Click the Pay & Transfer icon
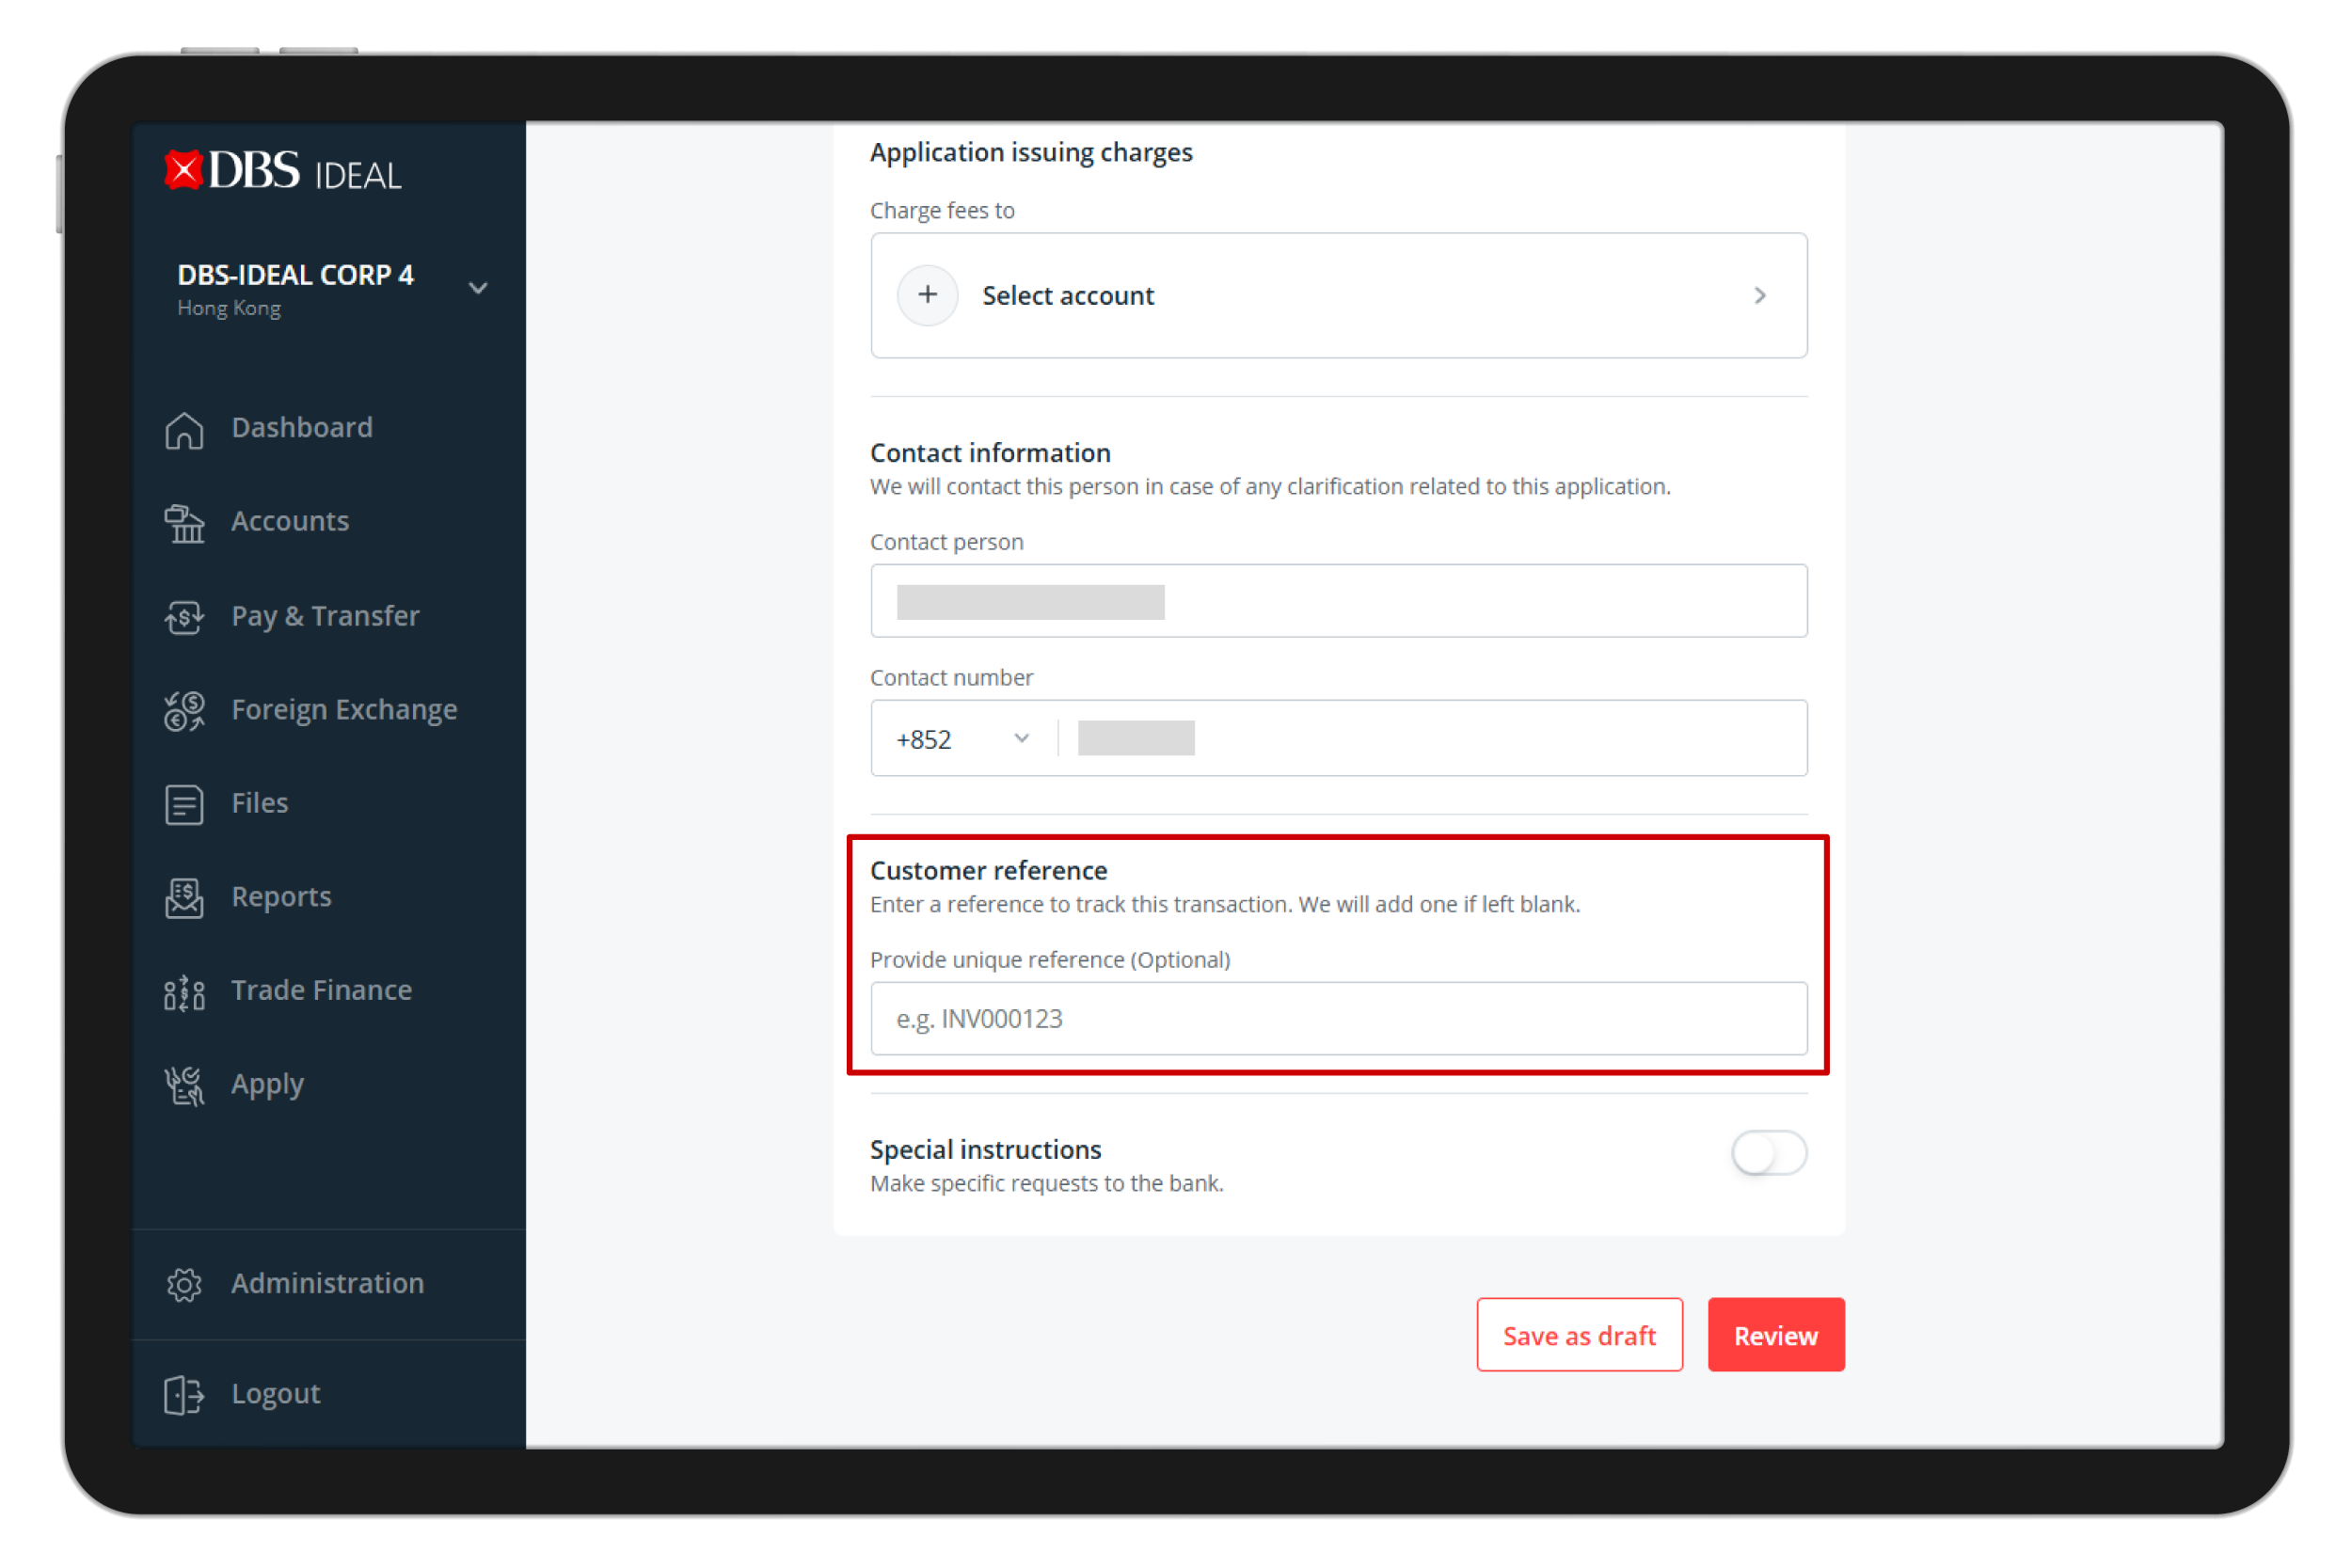2352x1568 pixels. (x=184, y=617)
